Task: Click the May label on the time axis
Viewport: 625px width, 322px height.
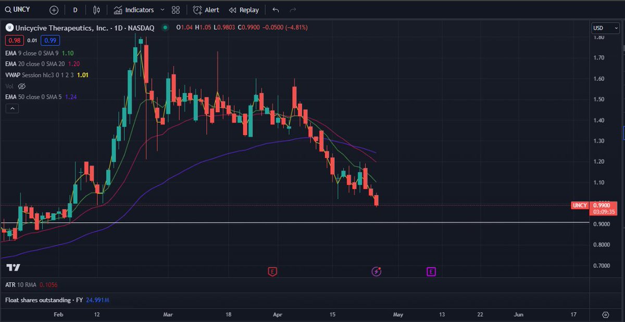Action: (398, 314)
